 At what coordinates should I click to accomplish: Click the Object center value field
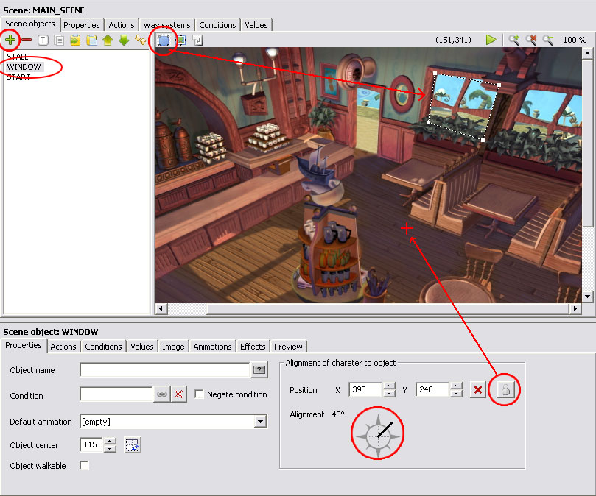click(x=91, y=444)
